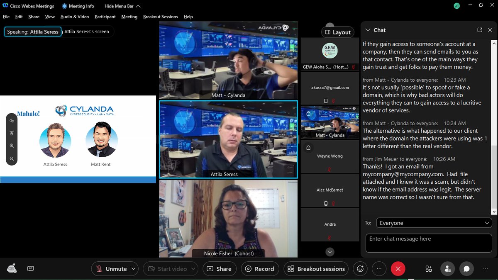Viewport: 498px width, 280px height.
Task: Click the Speaking: Attila Seress indicator
Action: point(33,32)
